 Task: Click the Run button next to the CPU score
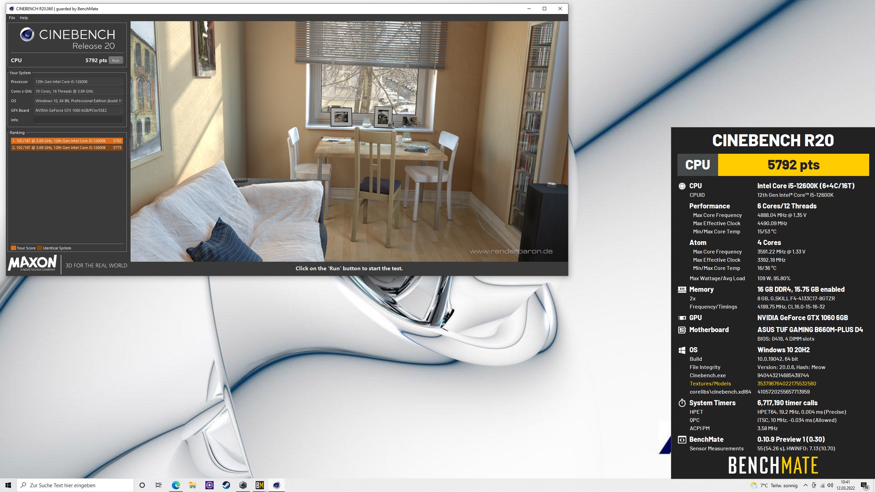(x=116, y=60)
